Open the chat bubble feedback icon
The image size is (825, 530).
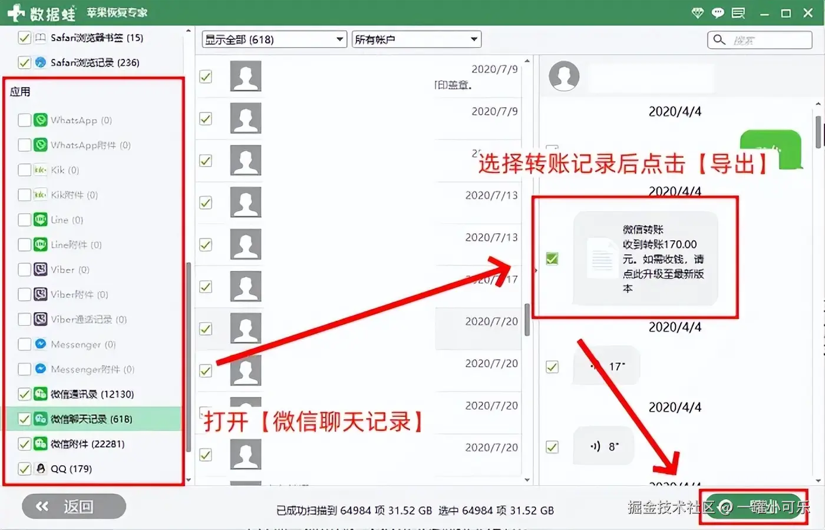tap(718, 13)
